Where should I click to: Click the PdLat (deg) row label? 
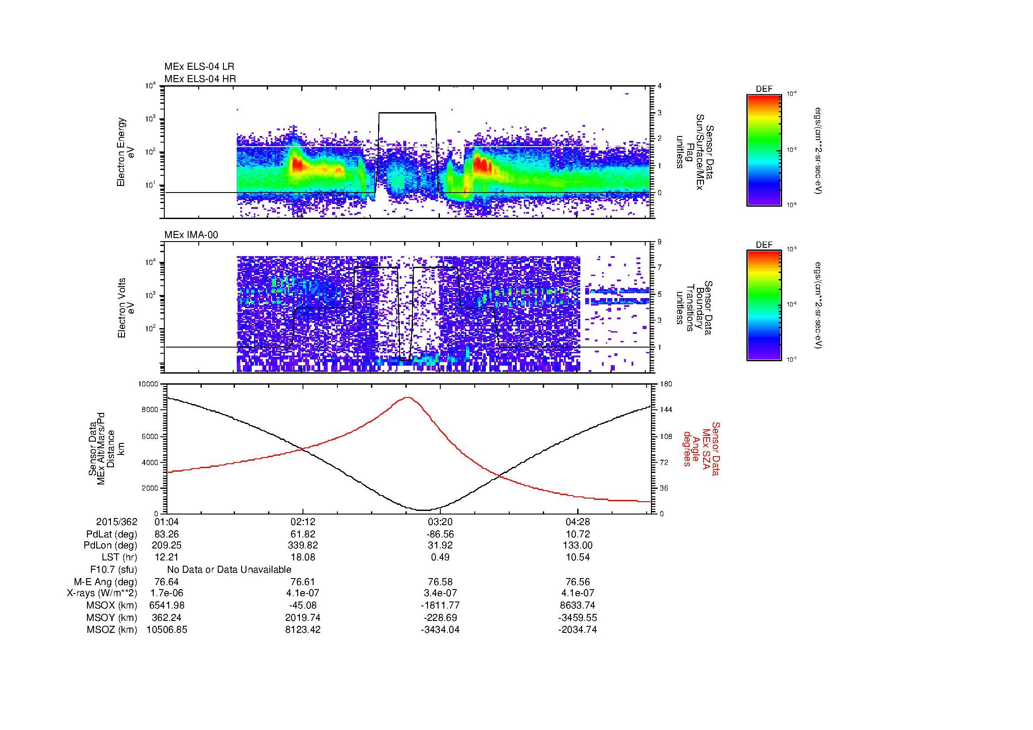pos(112,534)
